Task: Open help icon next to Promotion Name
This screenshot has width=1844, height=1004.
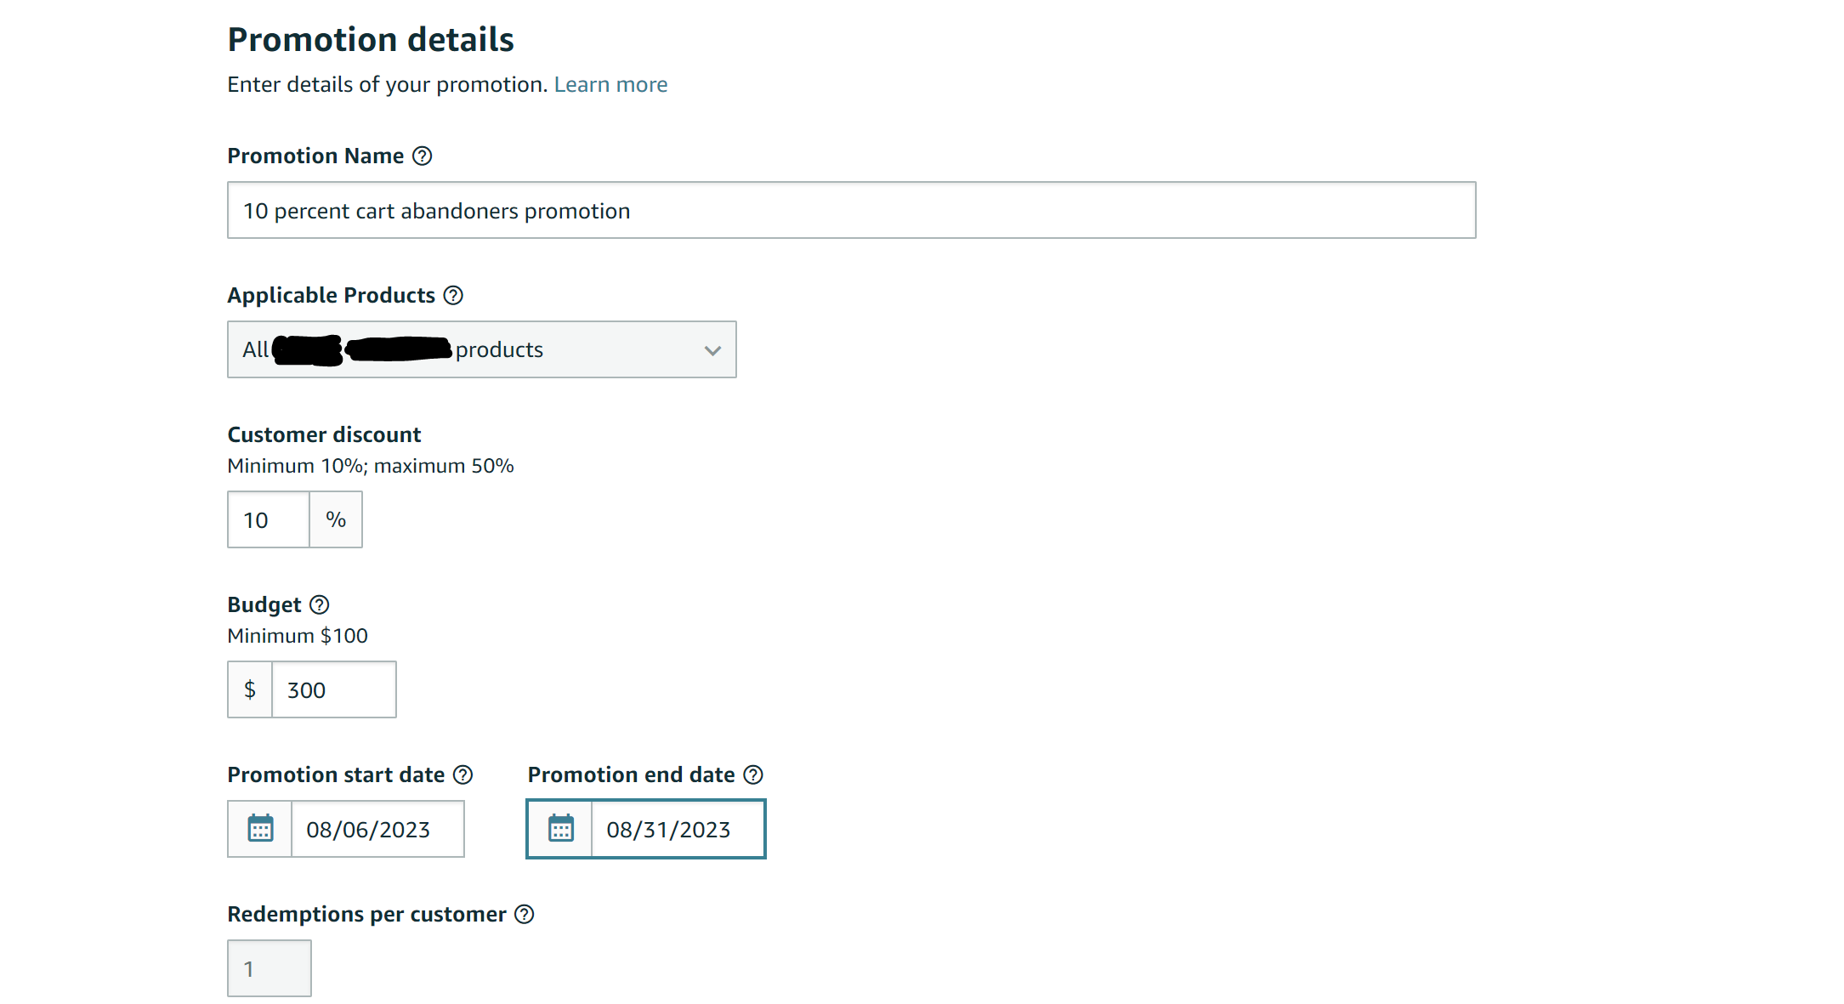Action: click(x=423, y=156)
